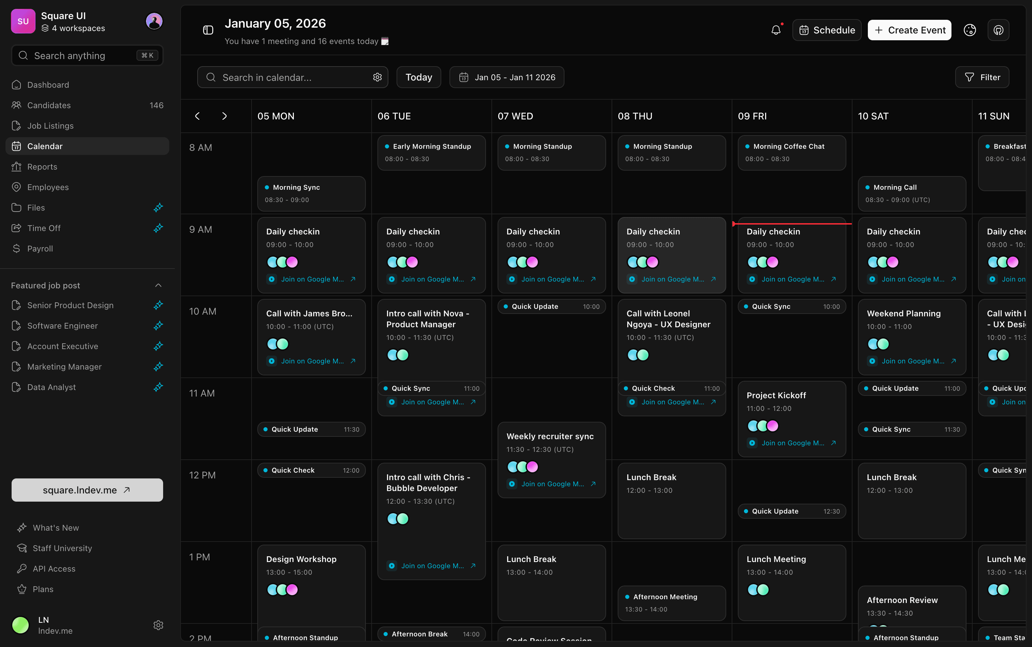This screenshot has height=647, width=1032.
Task: Open the Jan 05 - Jan 11 date picker
Action: (506, 77)
